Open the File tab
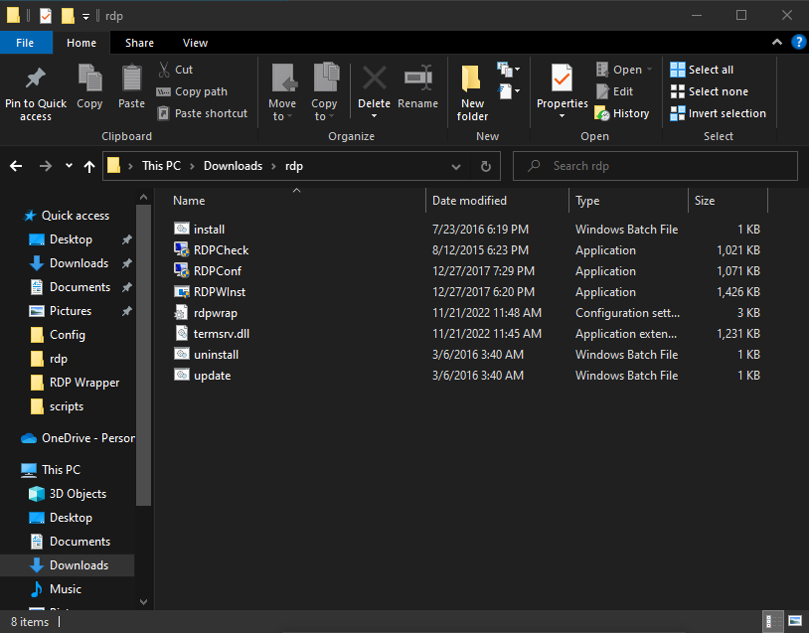 pyautogui.click(x=25, y=43)
